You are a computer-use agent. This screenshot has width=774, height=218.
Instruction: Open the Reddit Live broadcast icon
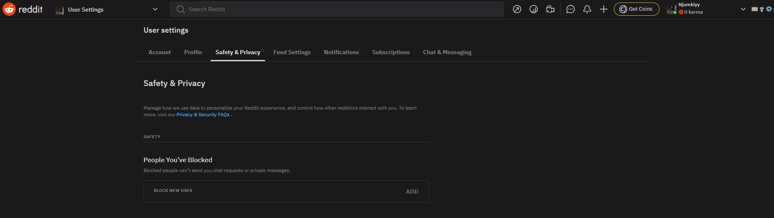coord(550,9)
